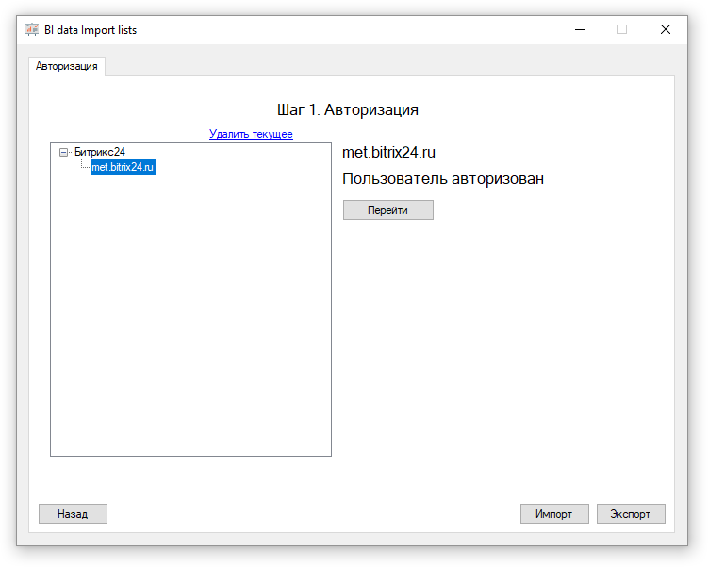The image size is (708, 567).
Task: Open the Авторизация tab
Action: [x=67, y=66]
